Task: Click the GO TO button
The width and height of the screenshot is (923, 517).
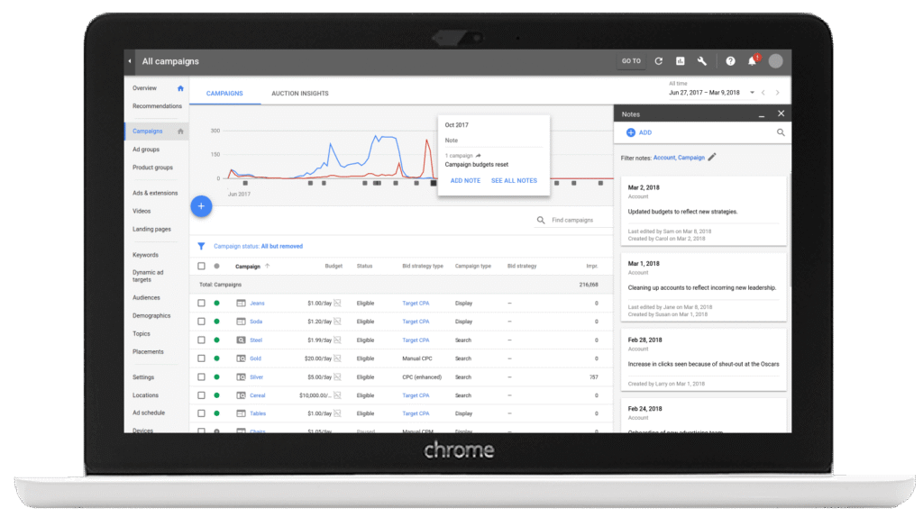Action: pyautogui.click(x=631, y=60)
